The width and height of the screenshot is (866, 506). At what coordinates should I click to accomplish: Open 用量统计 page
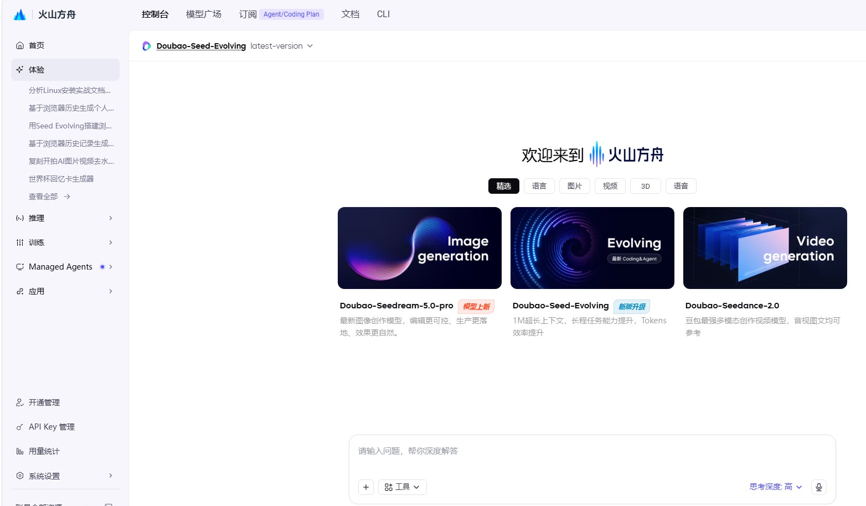pyautogui.click(x=65, y=451)
